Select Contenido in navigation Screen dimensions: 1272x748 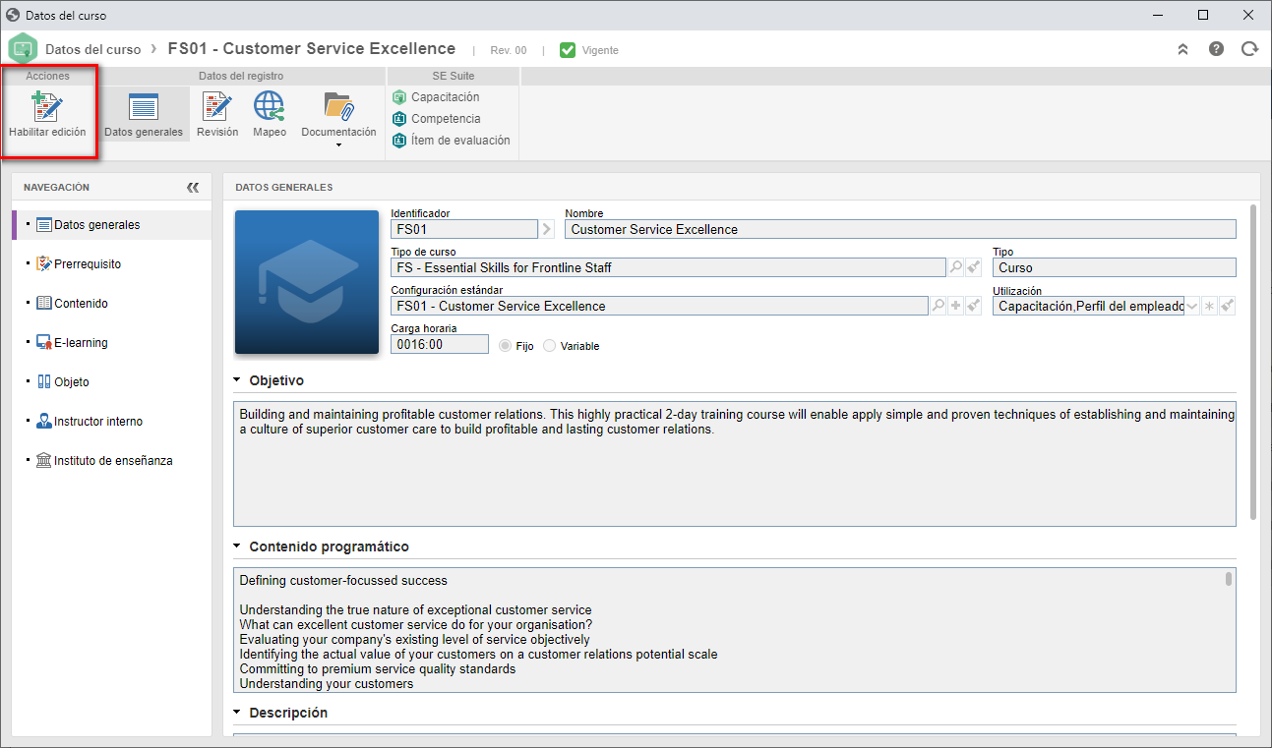(112, 304)
